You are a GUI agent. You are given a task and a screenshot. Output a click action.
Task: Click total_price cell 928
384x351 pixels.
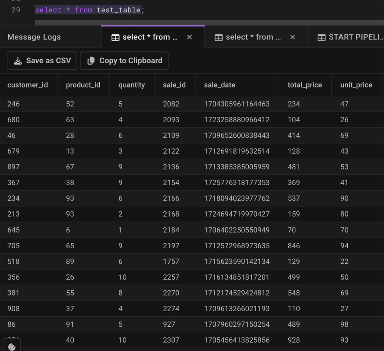pos(294,340)
